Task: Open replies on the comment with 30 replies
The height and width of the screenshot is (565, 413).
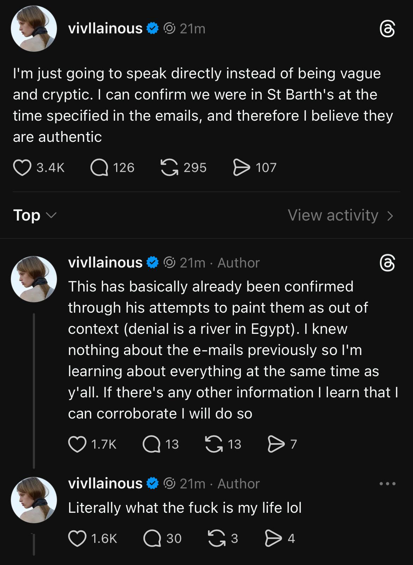Action: coord(152,539)
